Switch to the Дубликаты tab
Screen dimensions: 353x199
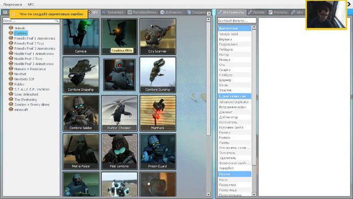click(x=172, y=12)
